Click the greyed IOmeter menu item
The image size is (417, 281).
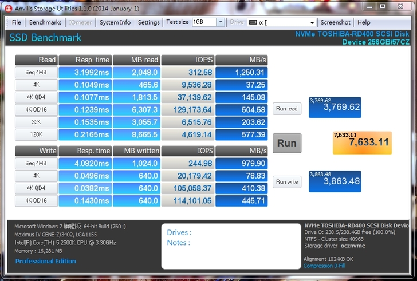(x=80, y=22)
